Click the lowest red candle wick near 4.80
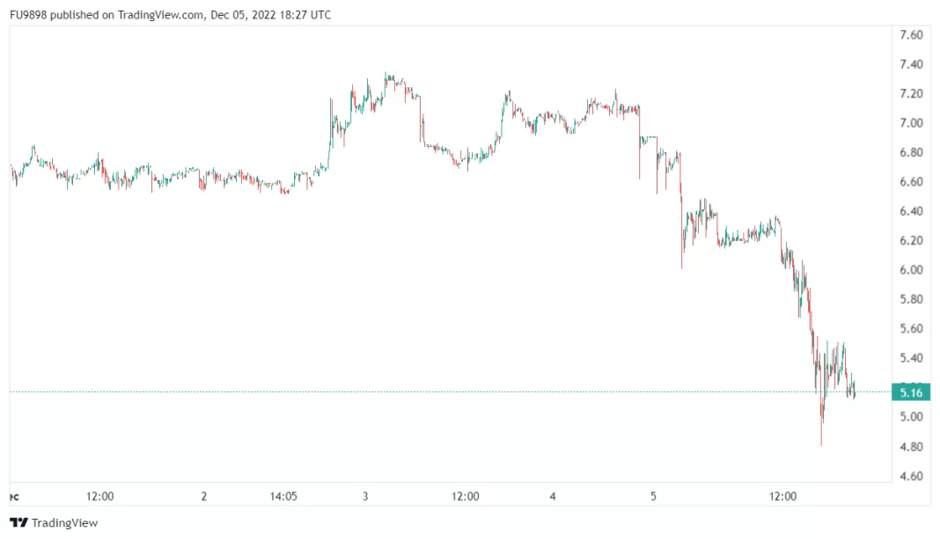Screen dimensions: 940x539 [x=821, y=440]
